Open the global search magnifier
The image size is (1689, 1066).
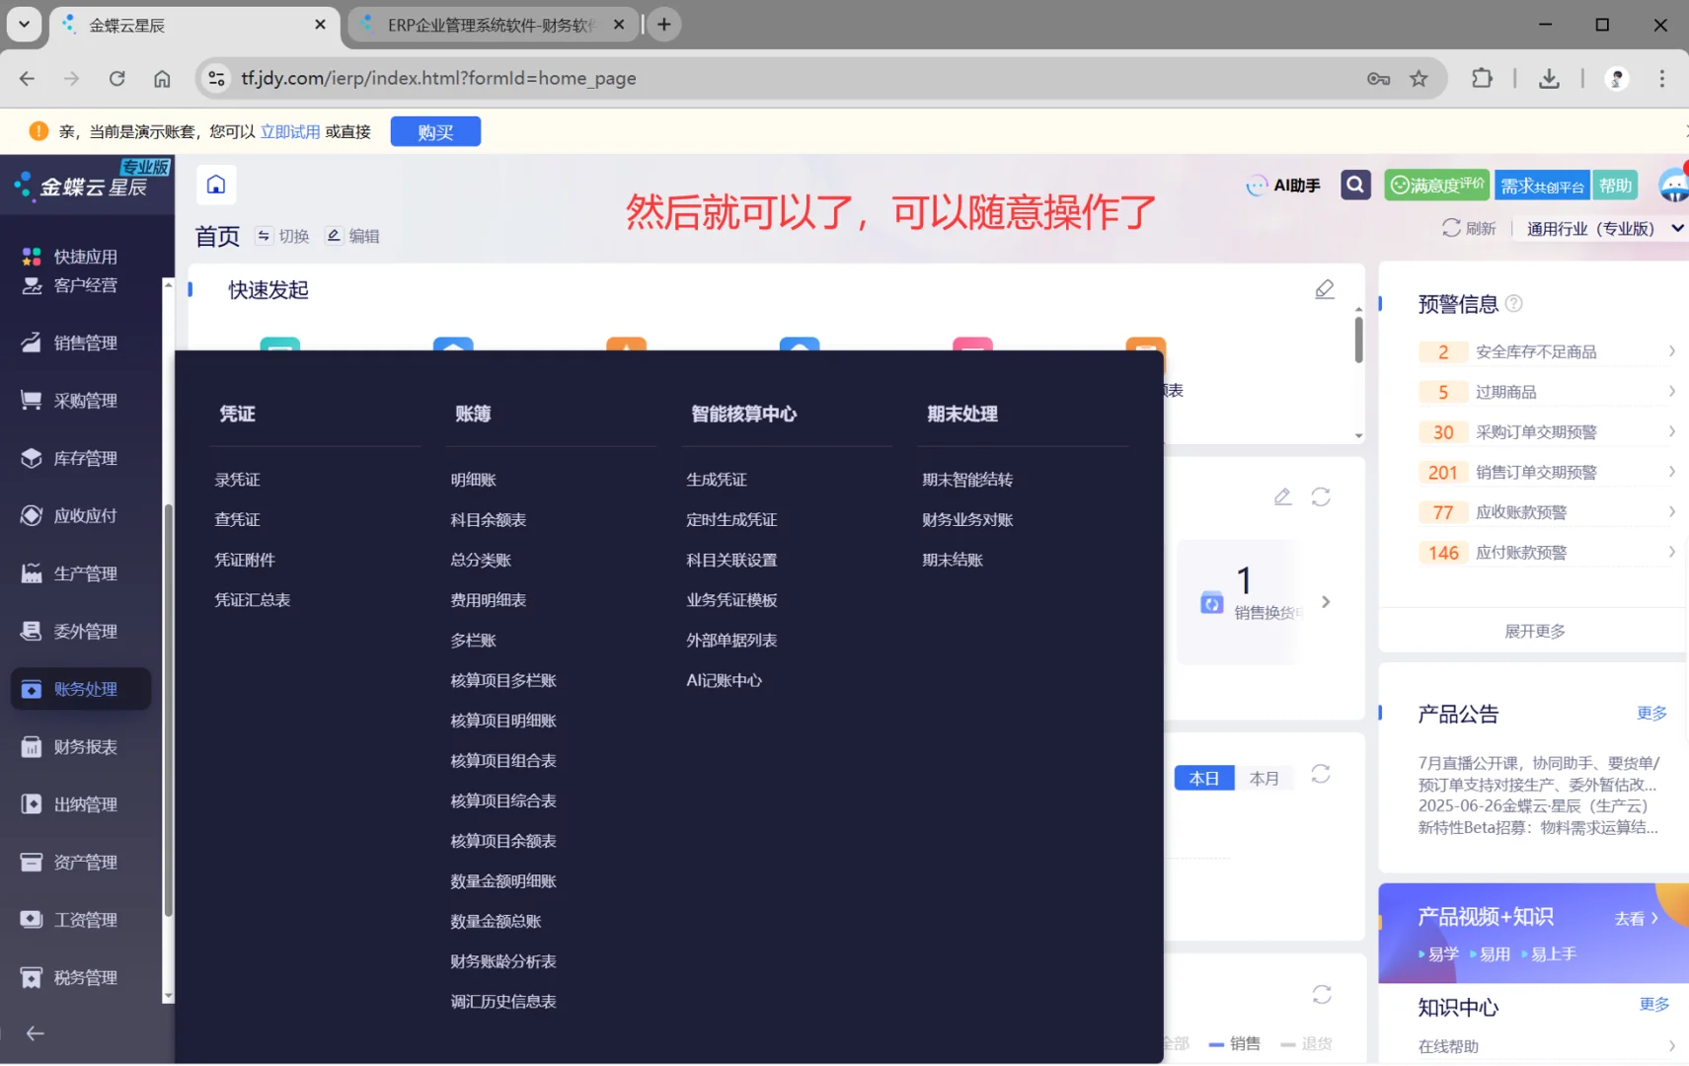[1354, 185]
